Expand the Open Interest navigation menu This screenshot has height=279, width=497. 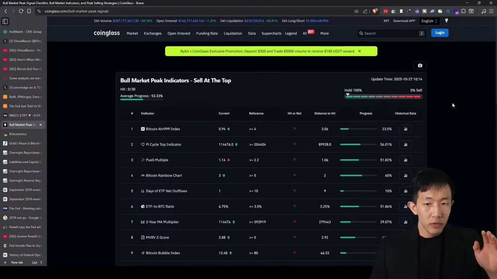tap(179, 33)
